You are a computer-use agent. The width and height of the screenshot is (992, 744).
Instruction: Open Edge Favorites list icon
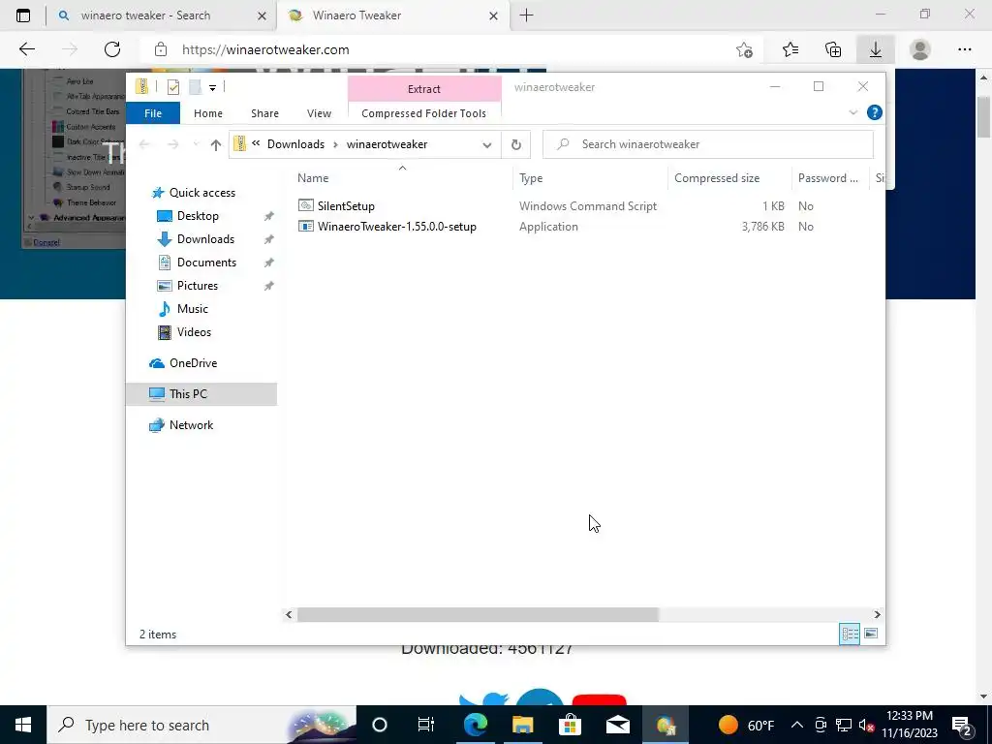coord(790,49)
